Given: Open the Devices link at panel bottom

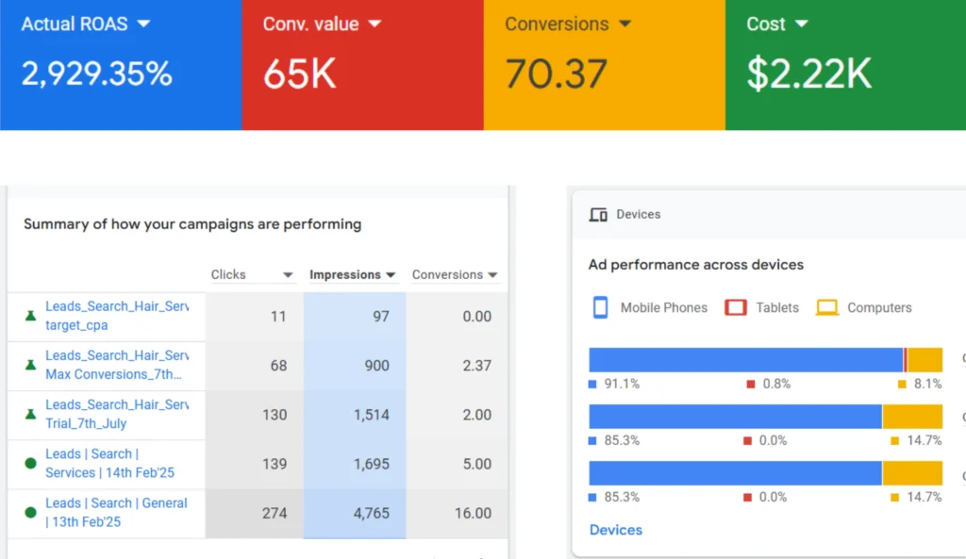Looking at the screenshot, I should point(615,530).
